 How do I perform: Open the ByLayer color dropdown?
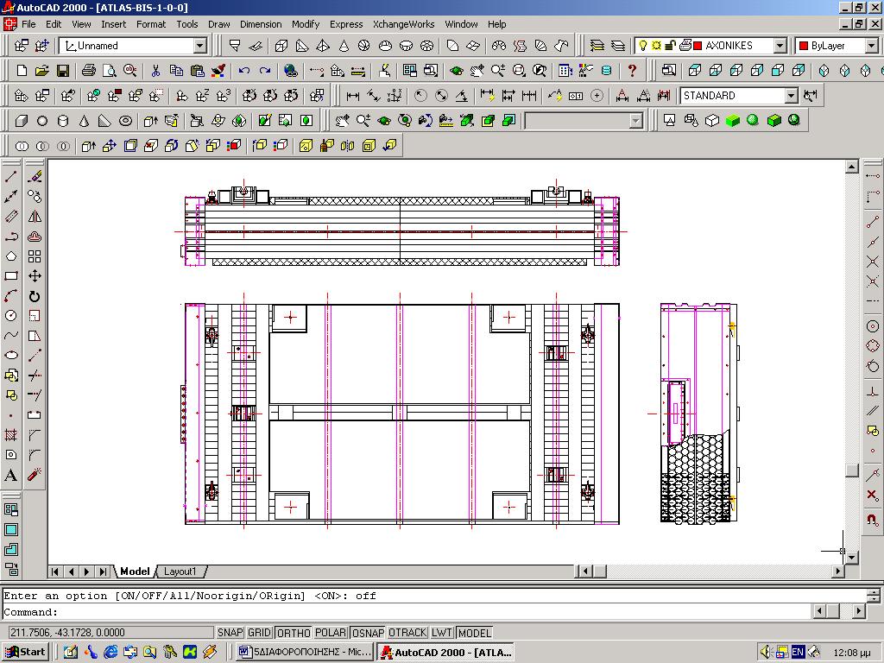[x=872, y=46]
